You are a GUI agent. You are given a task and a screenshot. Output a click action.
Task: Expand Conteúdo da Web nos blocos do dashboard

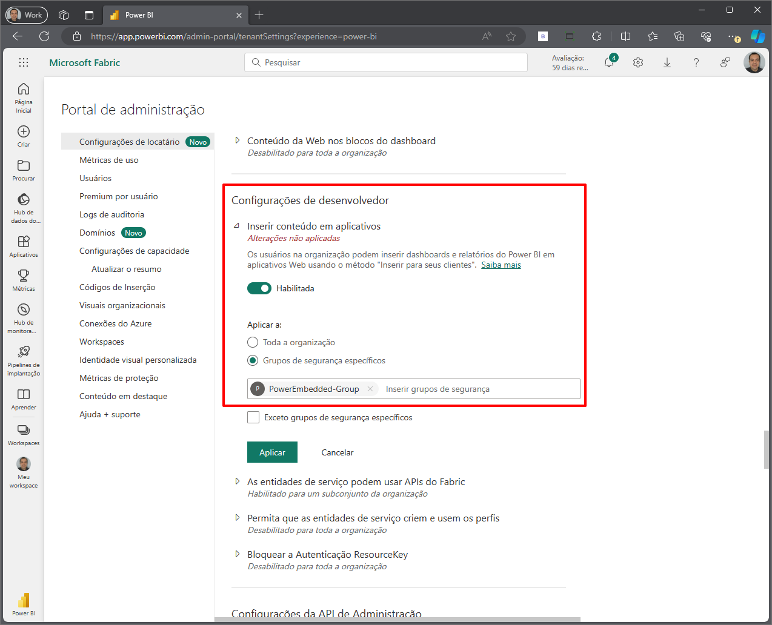[x=238, y=141]
